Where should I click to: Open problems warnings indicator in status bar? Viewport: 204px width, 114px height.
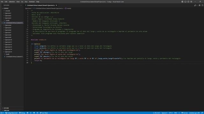(x=2, y=113)
